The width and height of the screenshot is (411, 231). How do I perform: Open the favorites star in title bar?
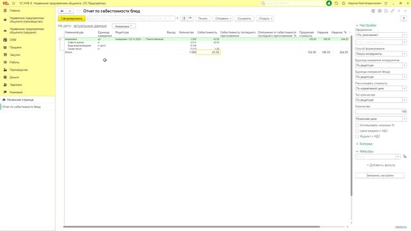[344, 3]
